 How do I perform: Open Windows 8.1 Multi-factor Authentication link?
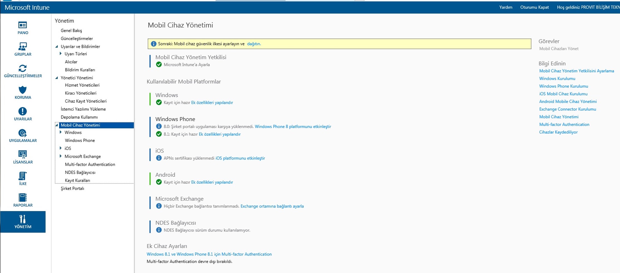tap(209, 254)
